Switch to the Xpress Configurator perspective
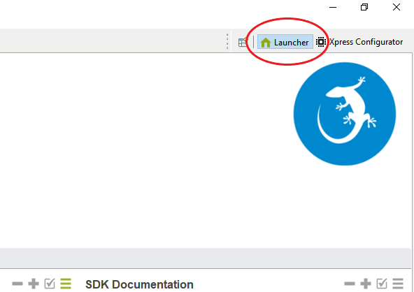 [x=359, y=42]
